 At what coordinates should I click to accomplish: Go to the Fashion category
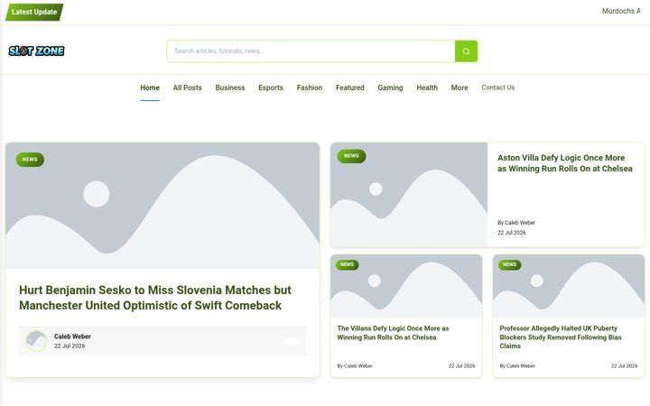[x=310, y=88]
